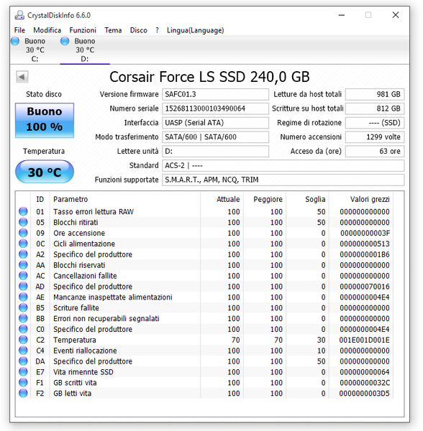The image size is (423, 431).
Task: Select the Errori non recuperabili segnalati text
Action: click(x=106, y=318)
